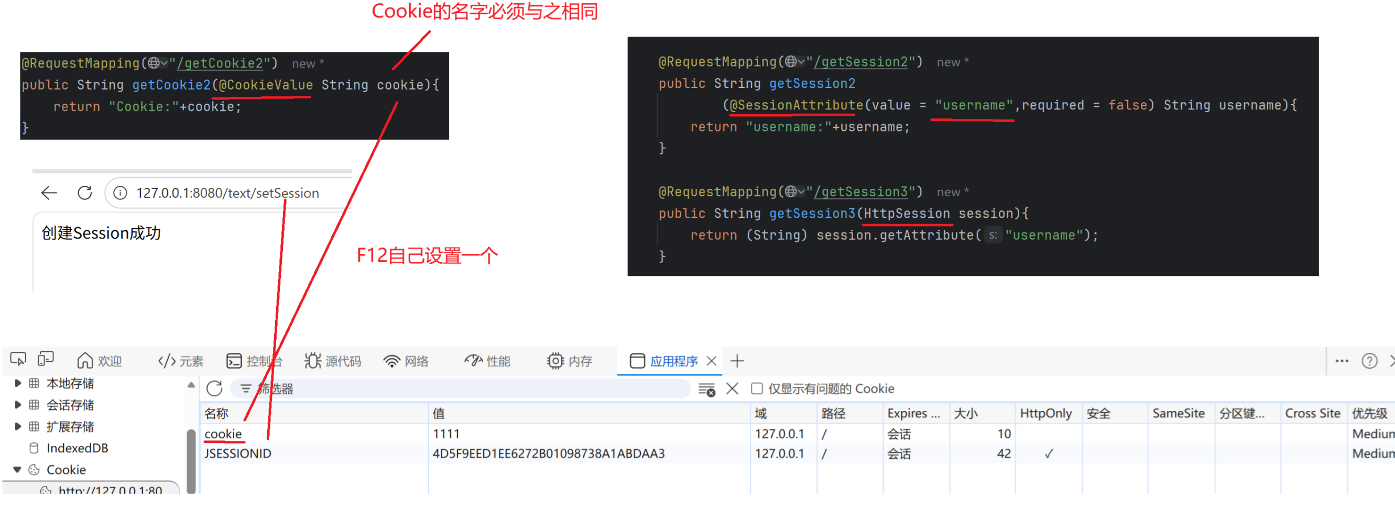
Task: Clear all cookies with filter-clear icon
Action: point(706,389)
